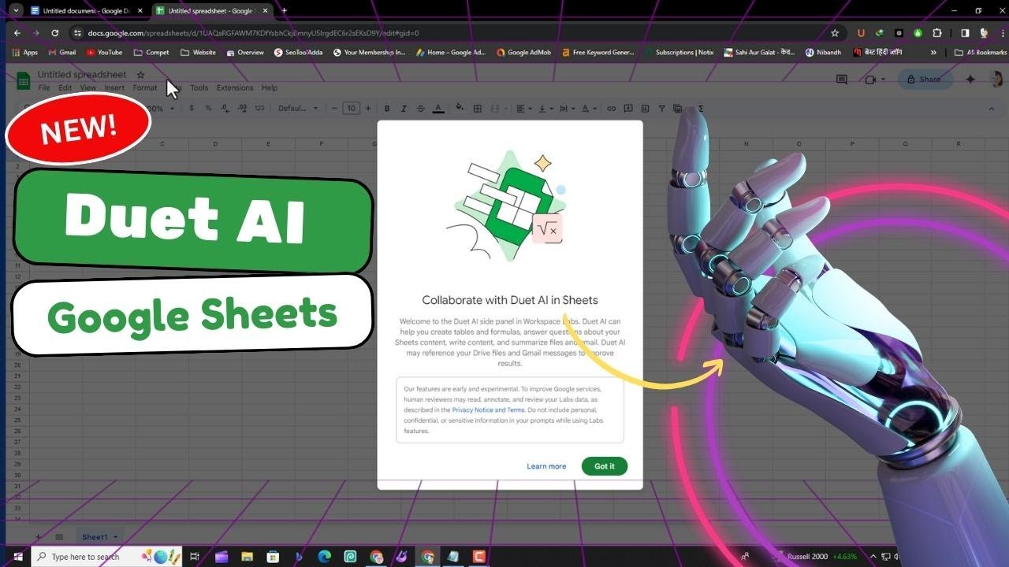Viewport: 1009px width, 567px height.
Task: Open more number formats 123
Action: [259, 109]
